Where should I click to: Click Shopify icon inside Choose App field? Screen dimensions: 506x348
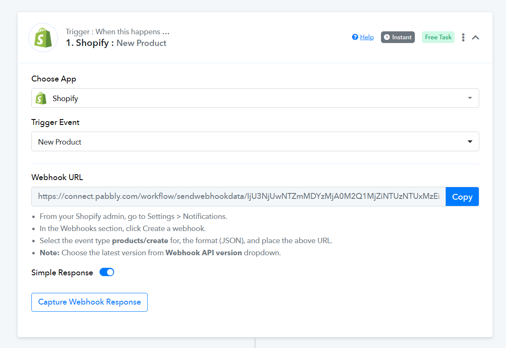click(41, 98)
